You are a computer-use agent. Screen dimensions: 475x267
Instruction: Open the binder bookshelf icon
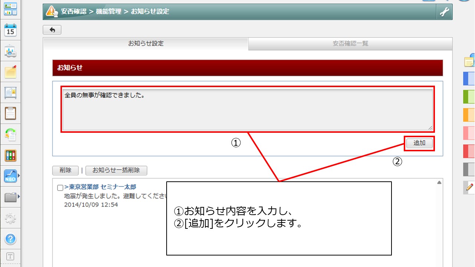[x=10, y=155]
